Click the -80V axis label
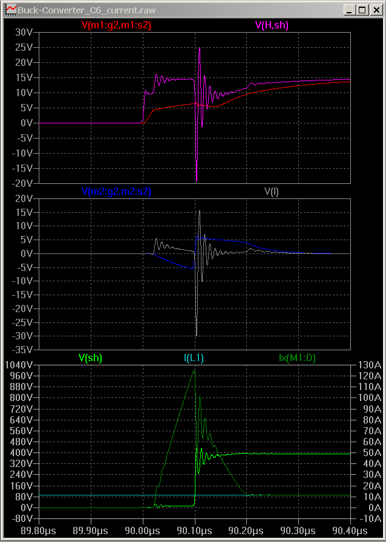 coord(23,519)
